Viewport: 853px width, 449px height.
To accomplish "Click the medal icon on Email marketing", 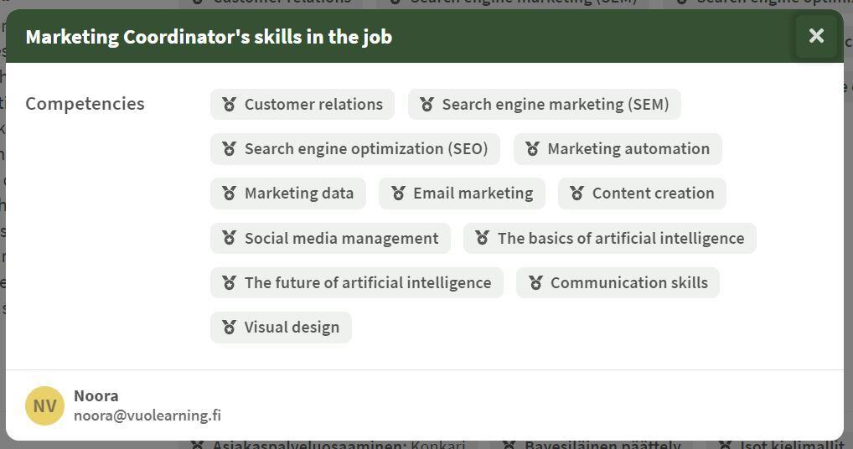I will 398,194.
